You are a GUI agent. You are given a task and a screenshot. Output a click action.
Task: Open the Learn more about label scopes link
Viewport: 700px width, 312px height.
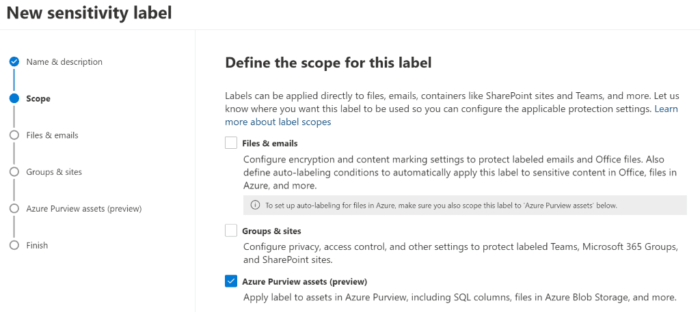(x=451, y=115)
